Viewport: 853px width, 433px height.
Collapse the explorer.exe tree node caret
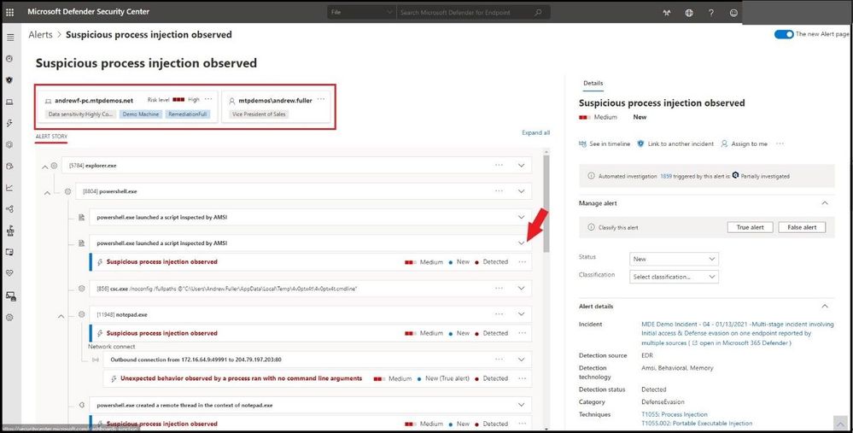(45, 167)
